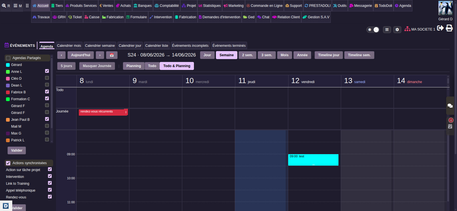This screenshot has height=211, width=457.
Task: Go to previous week arrow
Action: [61, 55]
